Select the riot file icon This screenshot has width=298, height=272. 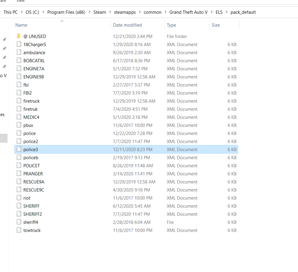click(x=19, y=198)
